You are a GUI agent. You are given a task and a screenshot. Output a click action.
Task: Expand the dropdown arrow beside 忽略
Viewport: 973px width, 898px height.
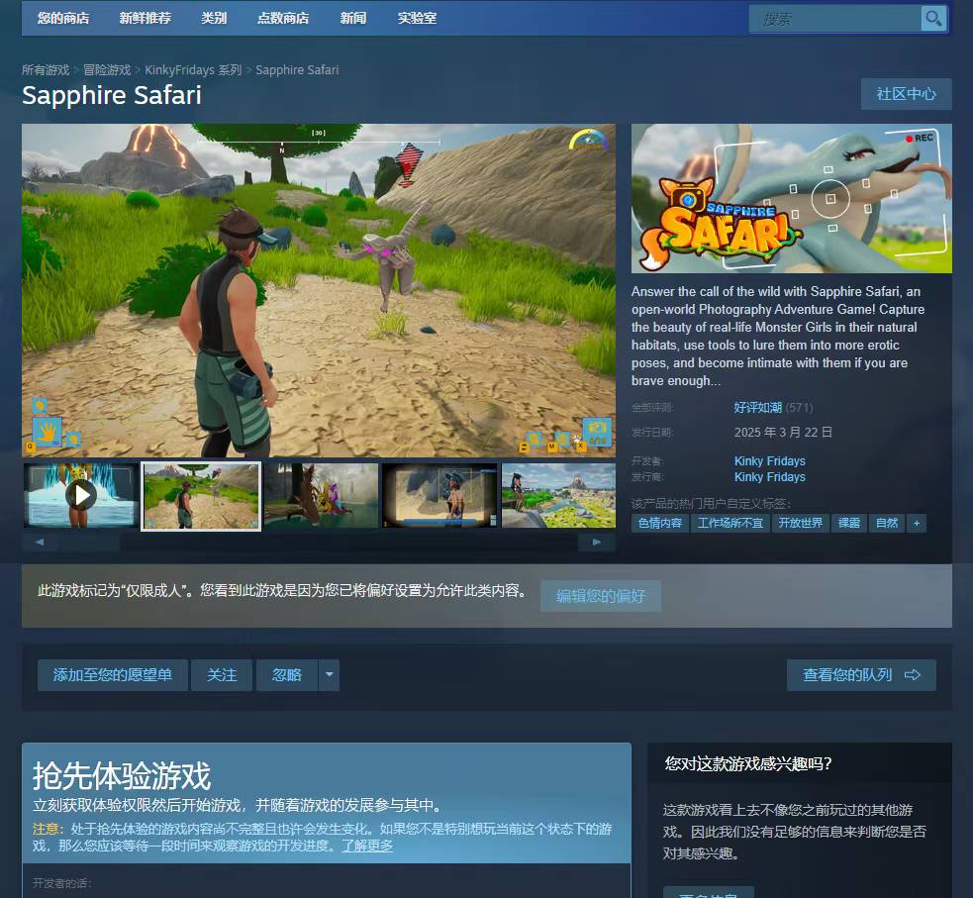click(329, 674)
